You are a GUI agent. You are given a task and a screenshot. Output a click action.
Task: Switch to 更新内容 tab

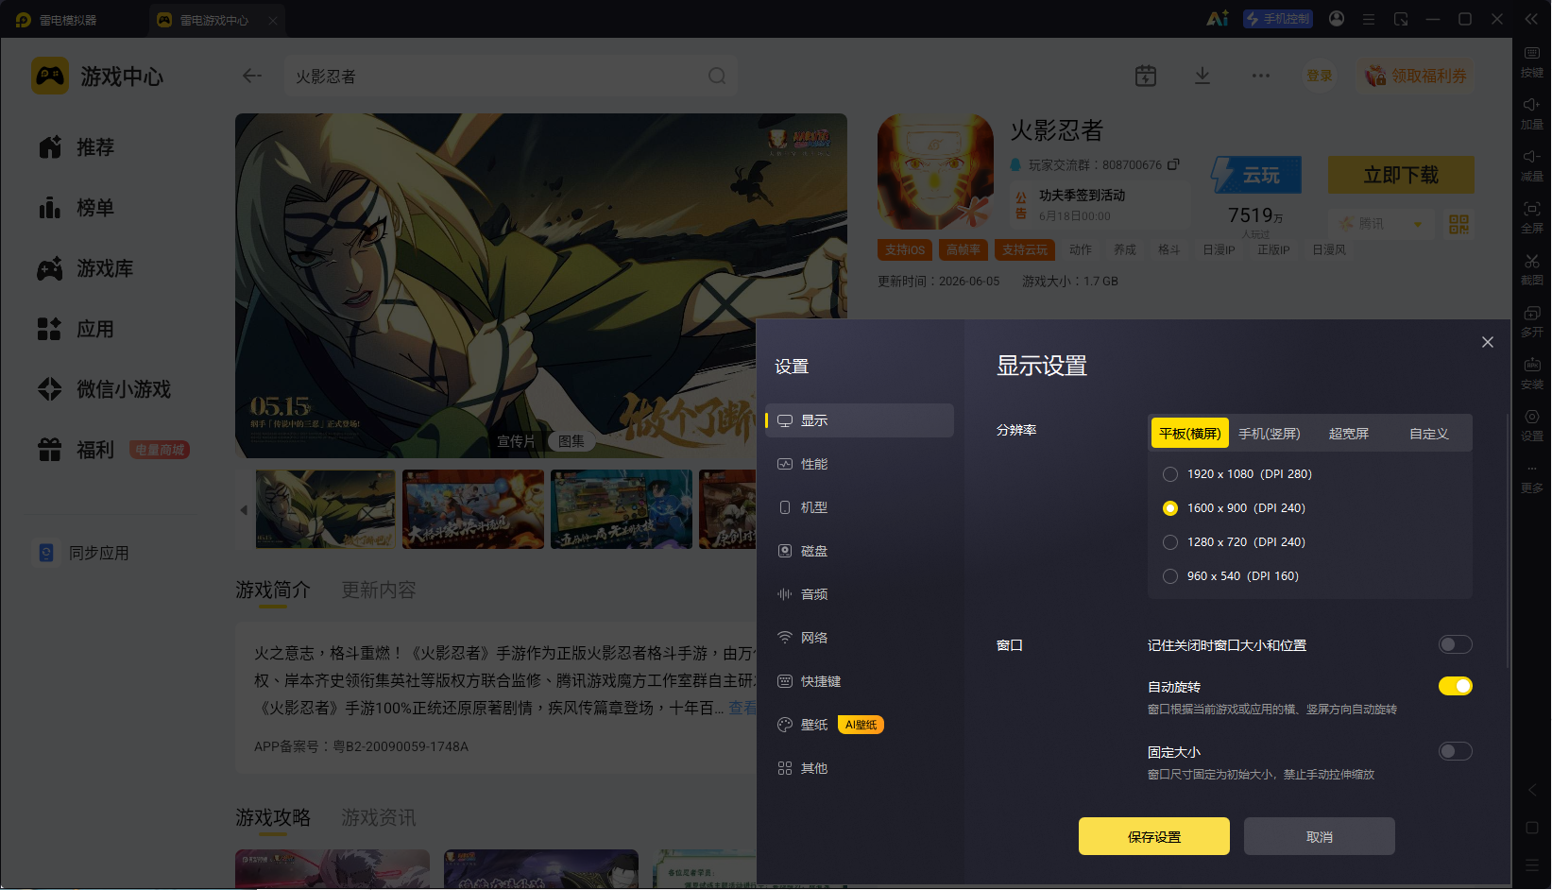tap(378, 590)
